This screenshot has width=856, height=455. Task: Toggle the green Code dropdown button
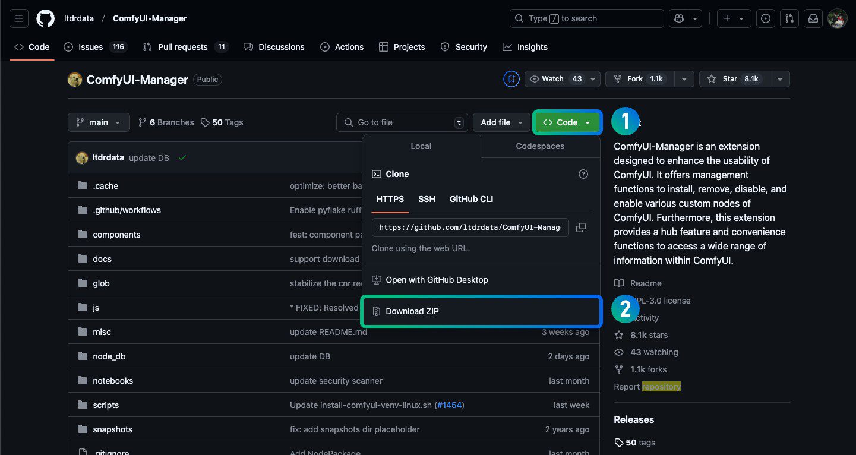[x=567, y=122]
